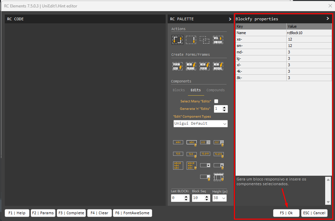
Task: Switch to the Compounds tab
Action: click(x=215, y=90)
